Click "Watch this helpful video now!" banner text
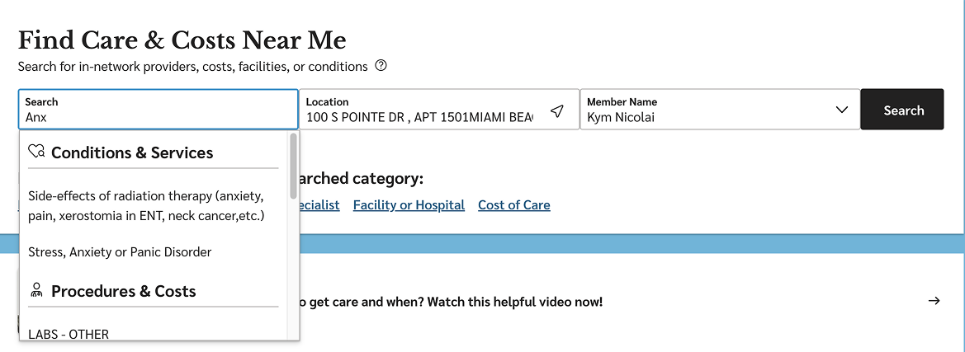The height and width of the screenshot is (352, 965). (515, 302)
